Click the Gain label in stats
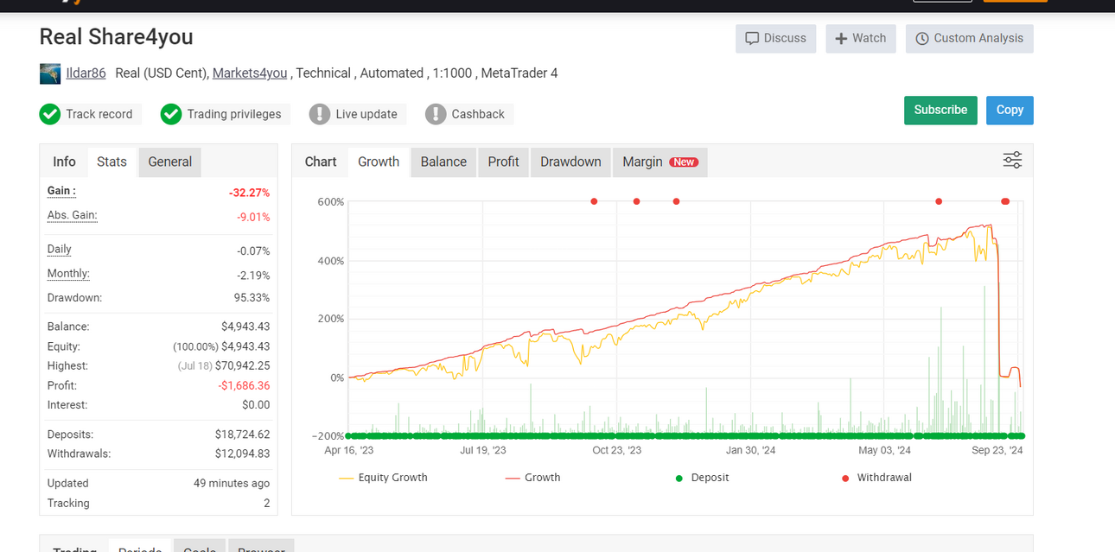This screenshot has height=552, width=1115. tap(61, 191)
